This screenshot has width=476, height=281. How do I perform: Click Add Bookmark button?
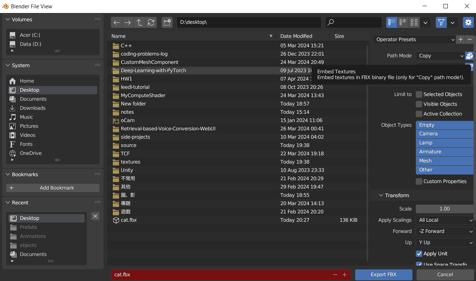click(x=53, y=188)
